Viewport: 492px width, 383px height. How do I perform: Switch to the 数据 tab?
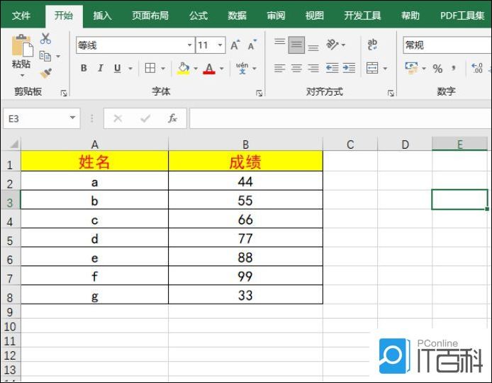tap(237, 16)
